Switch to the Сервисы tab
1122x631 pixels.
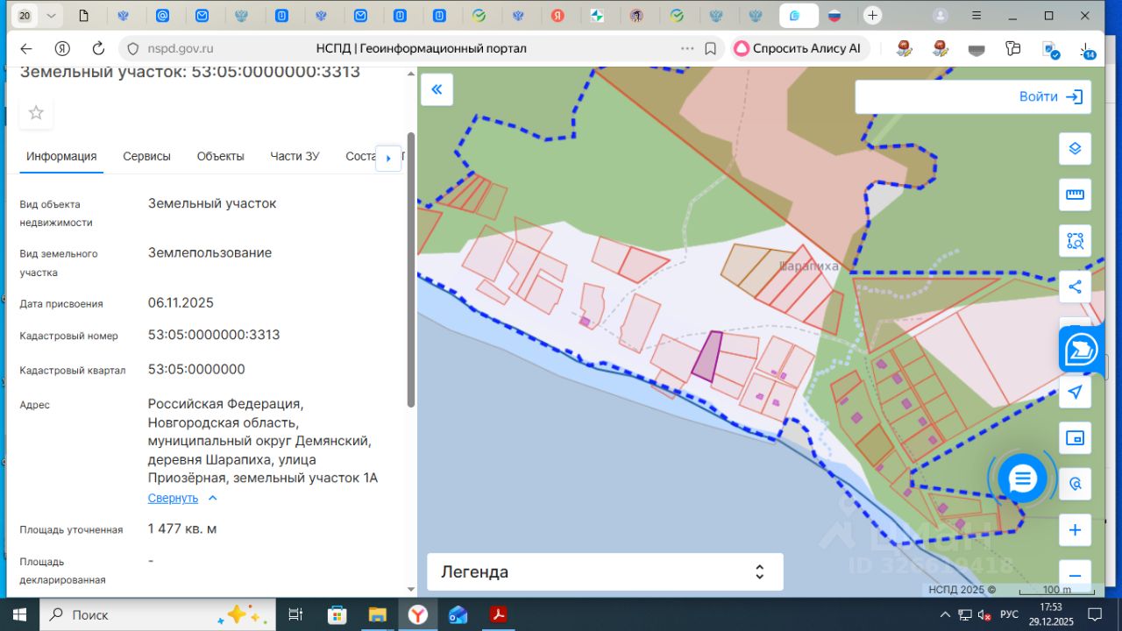pyautogui.click(x=146, y=156)
